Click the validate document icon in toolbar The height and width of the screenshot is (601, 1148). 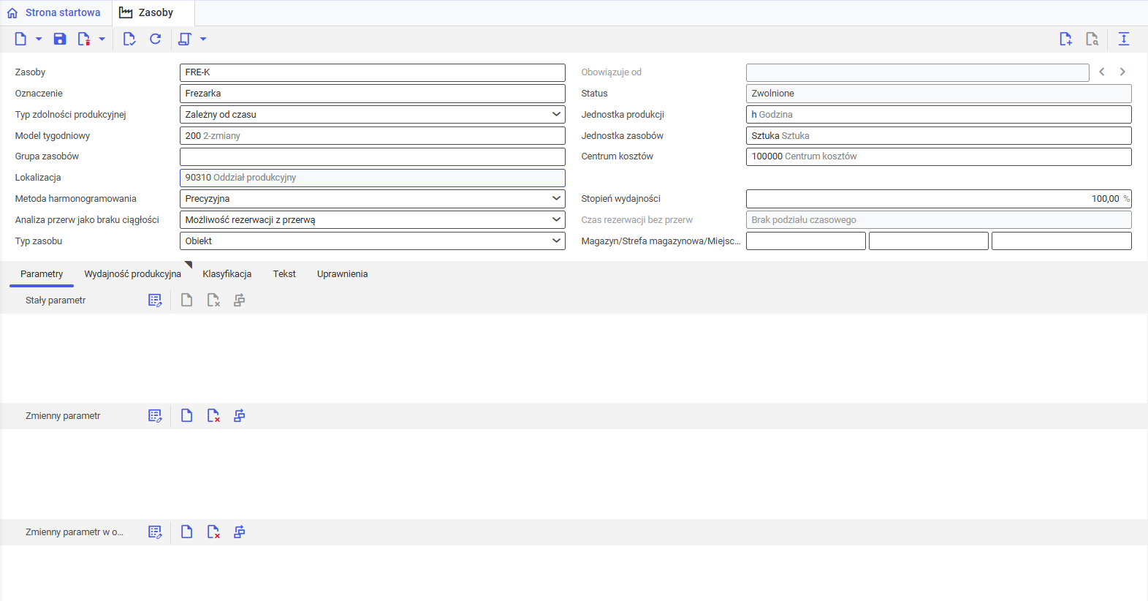[x=129, y=39]
